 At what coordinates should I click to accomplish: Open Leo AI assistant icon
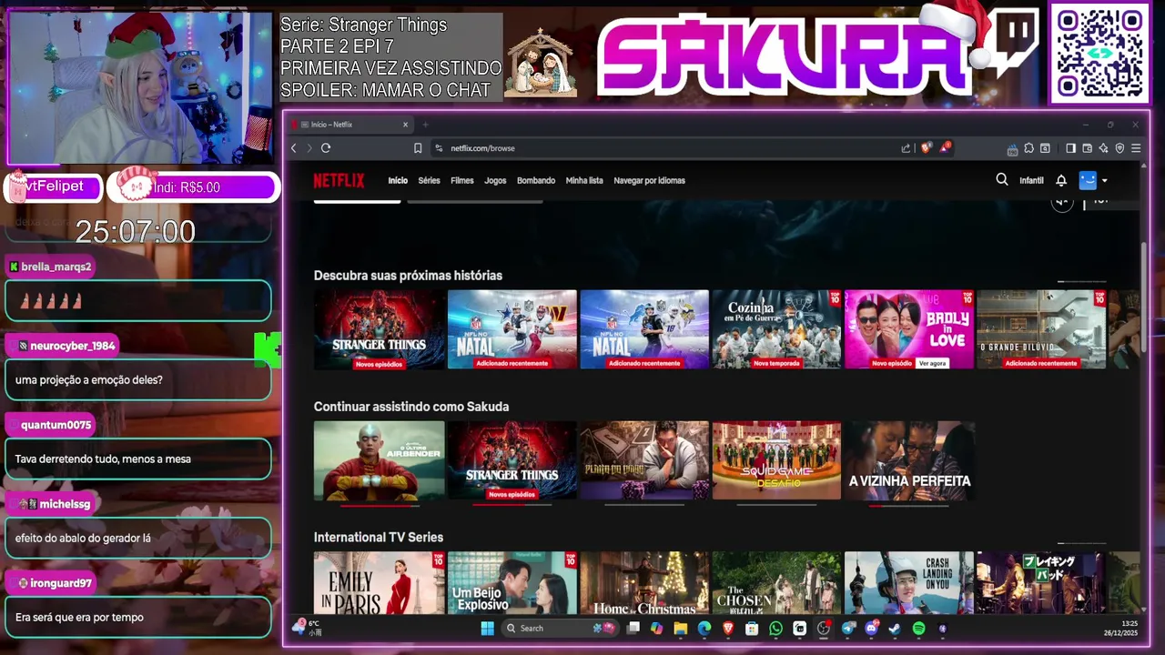pos(1103,148)
